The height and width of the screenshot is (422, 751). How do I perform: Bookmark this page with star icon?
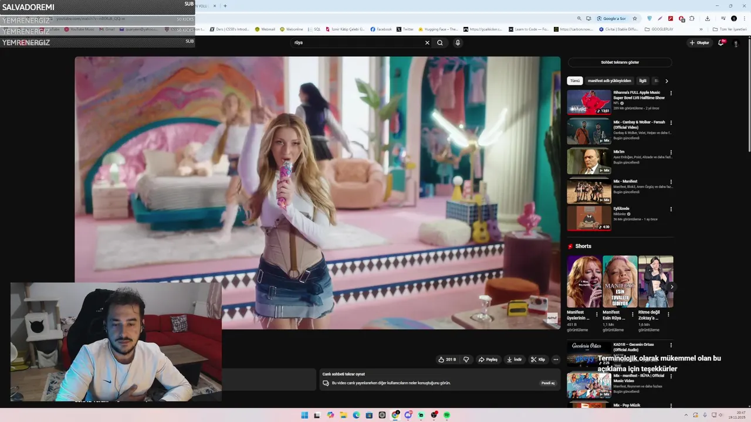(x=635, y=18)
